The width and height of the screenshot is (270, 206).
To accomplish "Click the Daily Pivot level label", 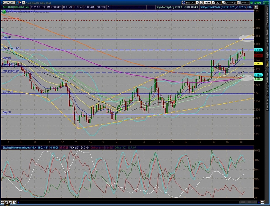I will click(8, 92).
